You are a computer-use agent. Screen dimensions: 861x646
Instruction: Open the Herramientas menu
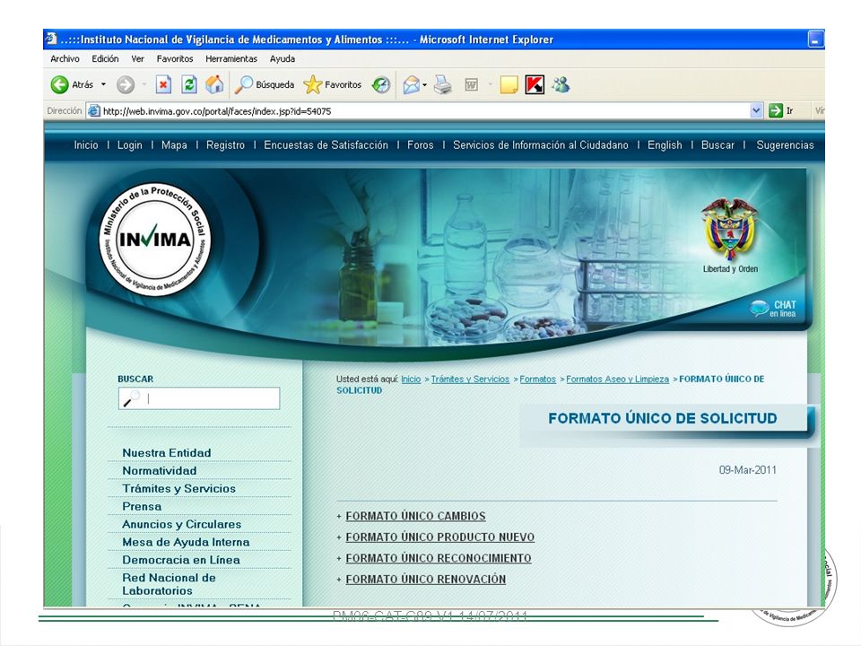[x=231, y=59]
